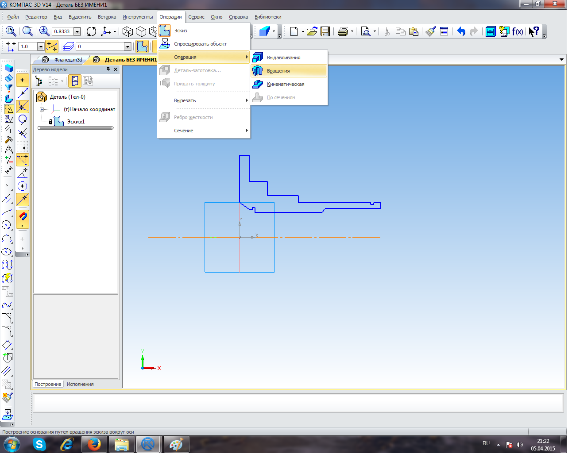572x454 pixels.
Task: Open new document dropdown arrow
Action: (x=303, y=31)
